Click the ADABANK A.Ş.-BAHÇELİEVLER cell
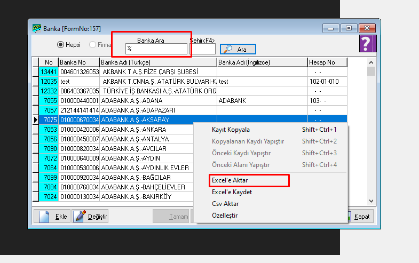419x263 pixels. pyautogui.click(x=146, y=187)
